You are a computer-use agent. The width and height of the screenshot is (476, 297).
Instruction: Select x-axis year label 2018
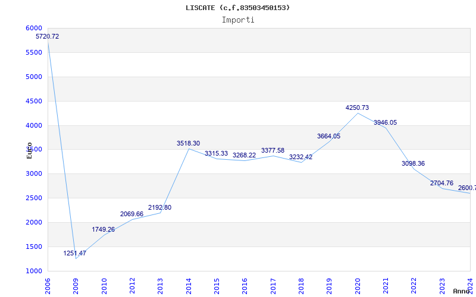click(301, 286)
